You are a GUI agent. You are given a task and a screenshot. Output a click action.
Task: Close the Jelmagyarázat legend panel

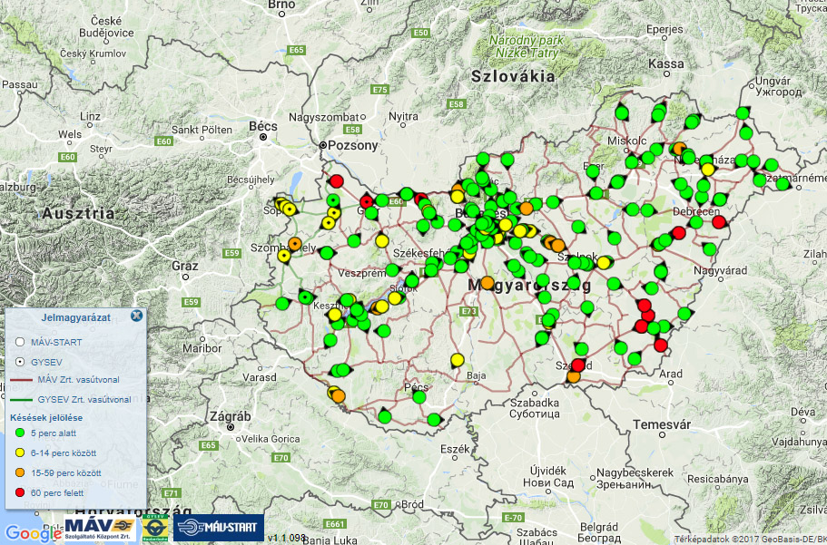(136, 316)
